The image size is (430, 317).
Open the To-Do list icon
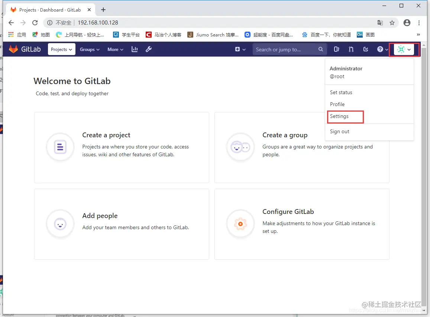click(x=366, y=49)
